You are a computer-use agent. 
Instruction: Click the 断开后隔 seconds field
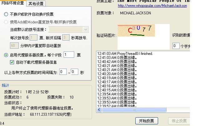(x=65, y=38)
